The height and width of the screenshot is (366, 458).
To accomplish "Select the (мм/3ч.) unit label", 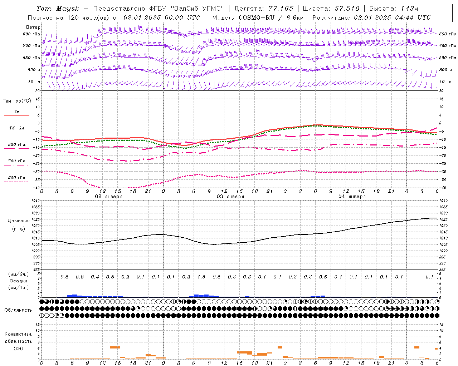I will click(18, 274).
